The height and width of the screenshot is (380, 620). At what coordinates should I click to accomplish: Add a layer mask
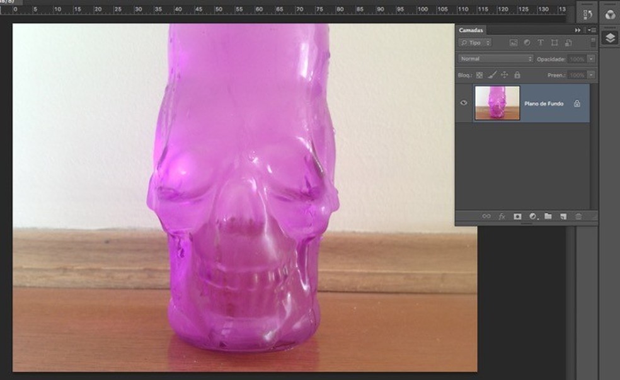coord(517,216)
